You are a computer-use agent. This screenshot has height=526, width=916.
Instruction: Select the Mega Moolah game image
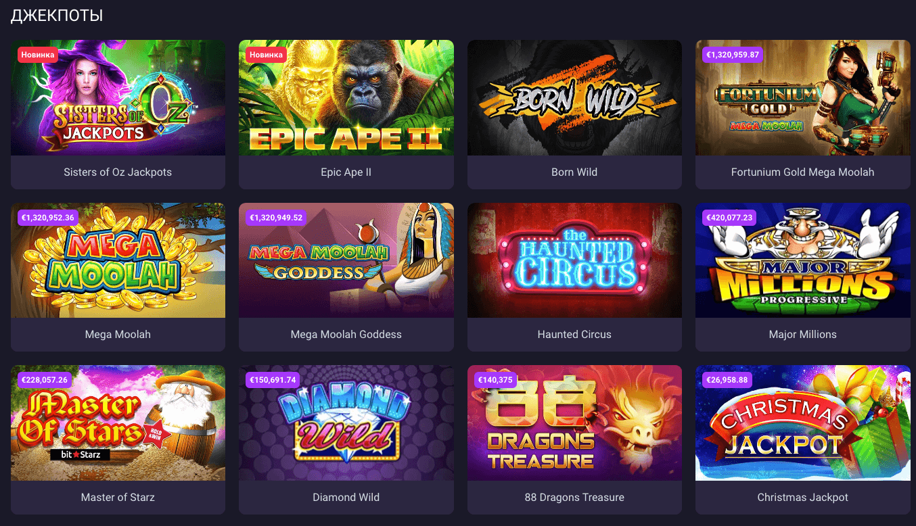click(118, 260)
